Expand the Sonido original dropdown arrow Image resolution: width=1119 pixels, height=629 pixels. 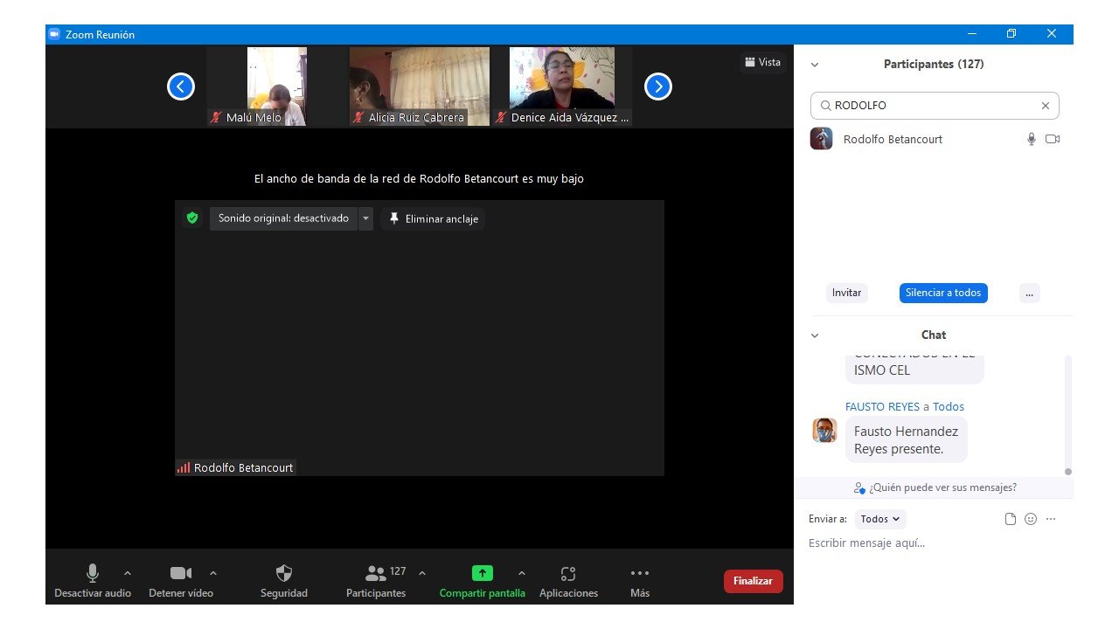pos(365,218)
